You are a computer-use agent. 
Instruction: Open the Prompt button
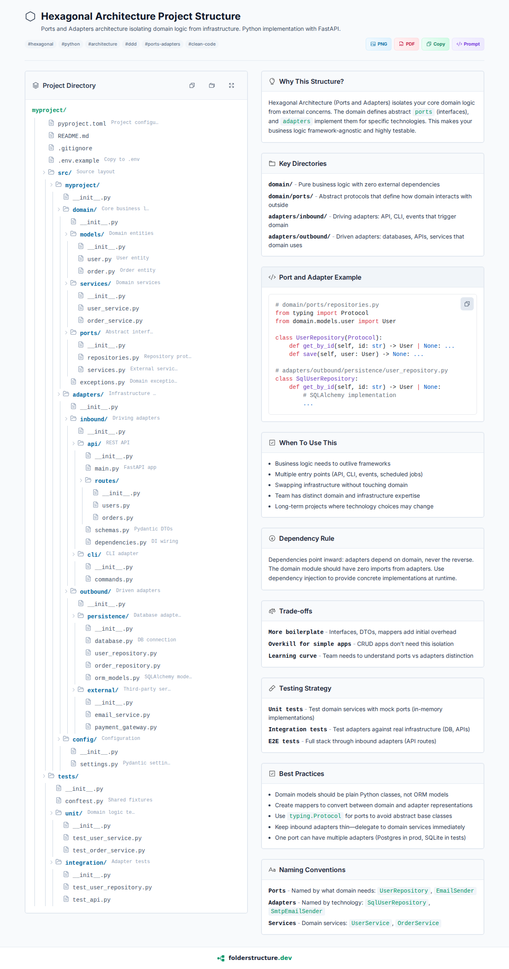(468, 44)
